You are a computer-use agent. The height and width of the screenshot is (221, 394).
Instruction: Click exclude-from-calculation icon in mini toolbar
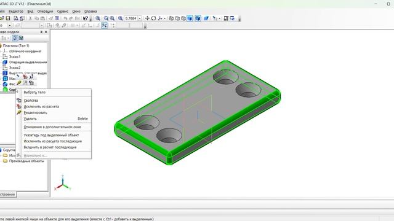click(x=25, y=77)
